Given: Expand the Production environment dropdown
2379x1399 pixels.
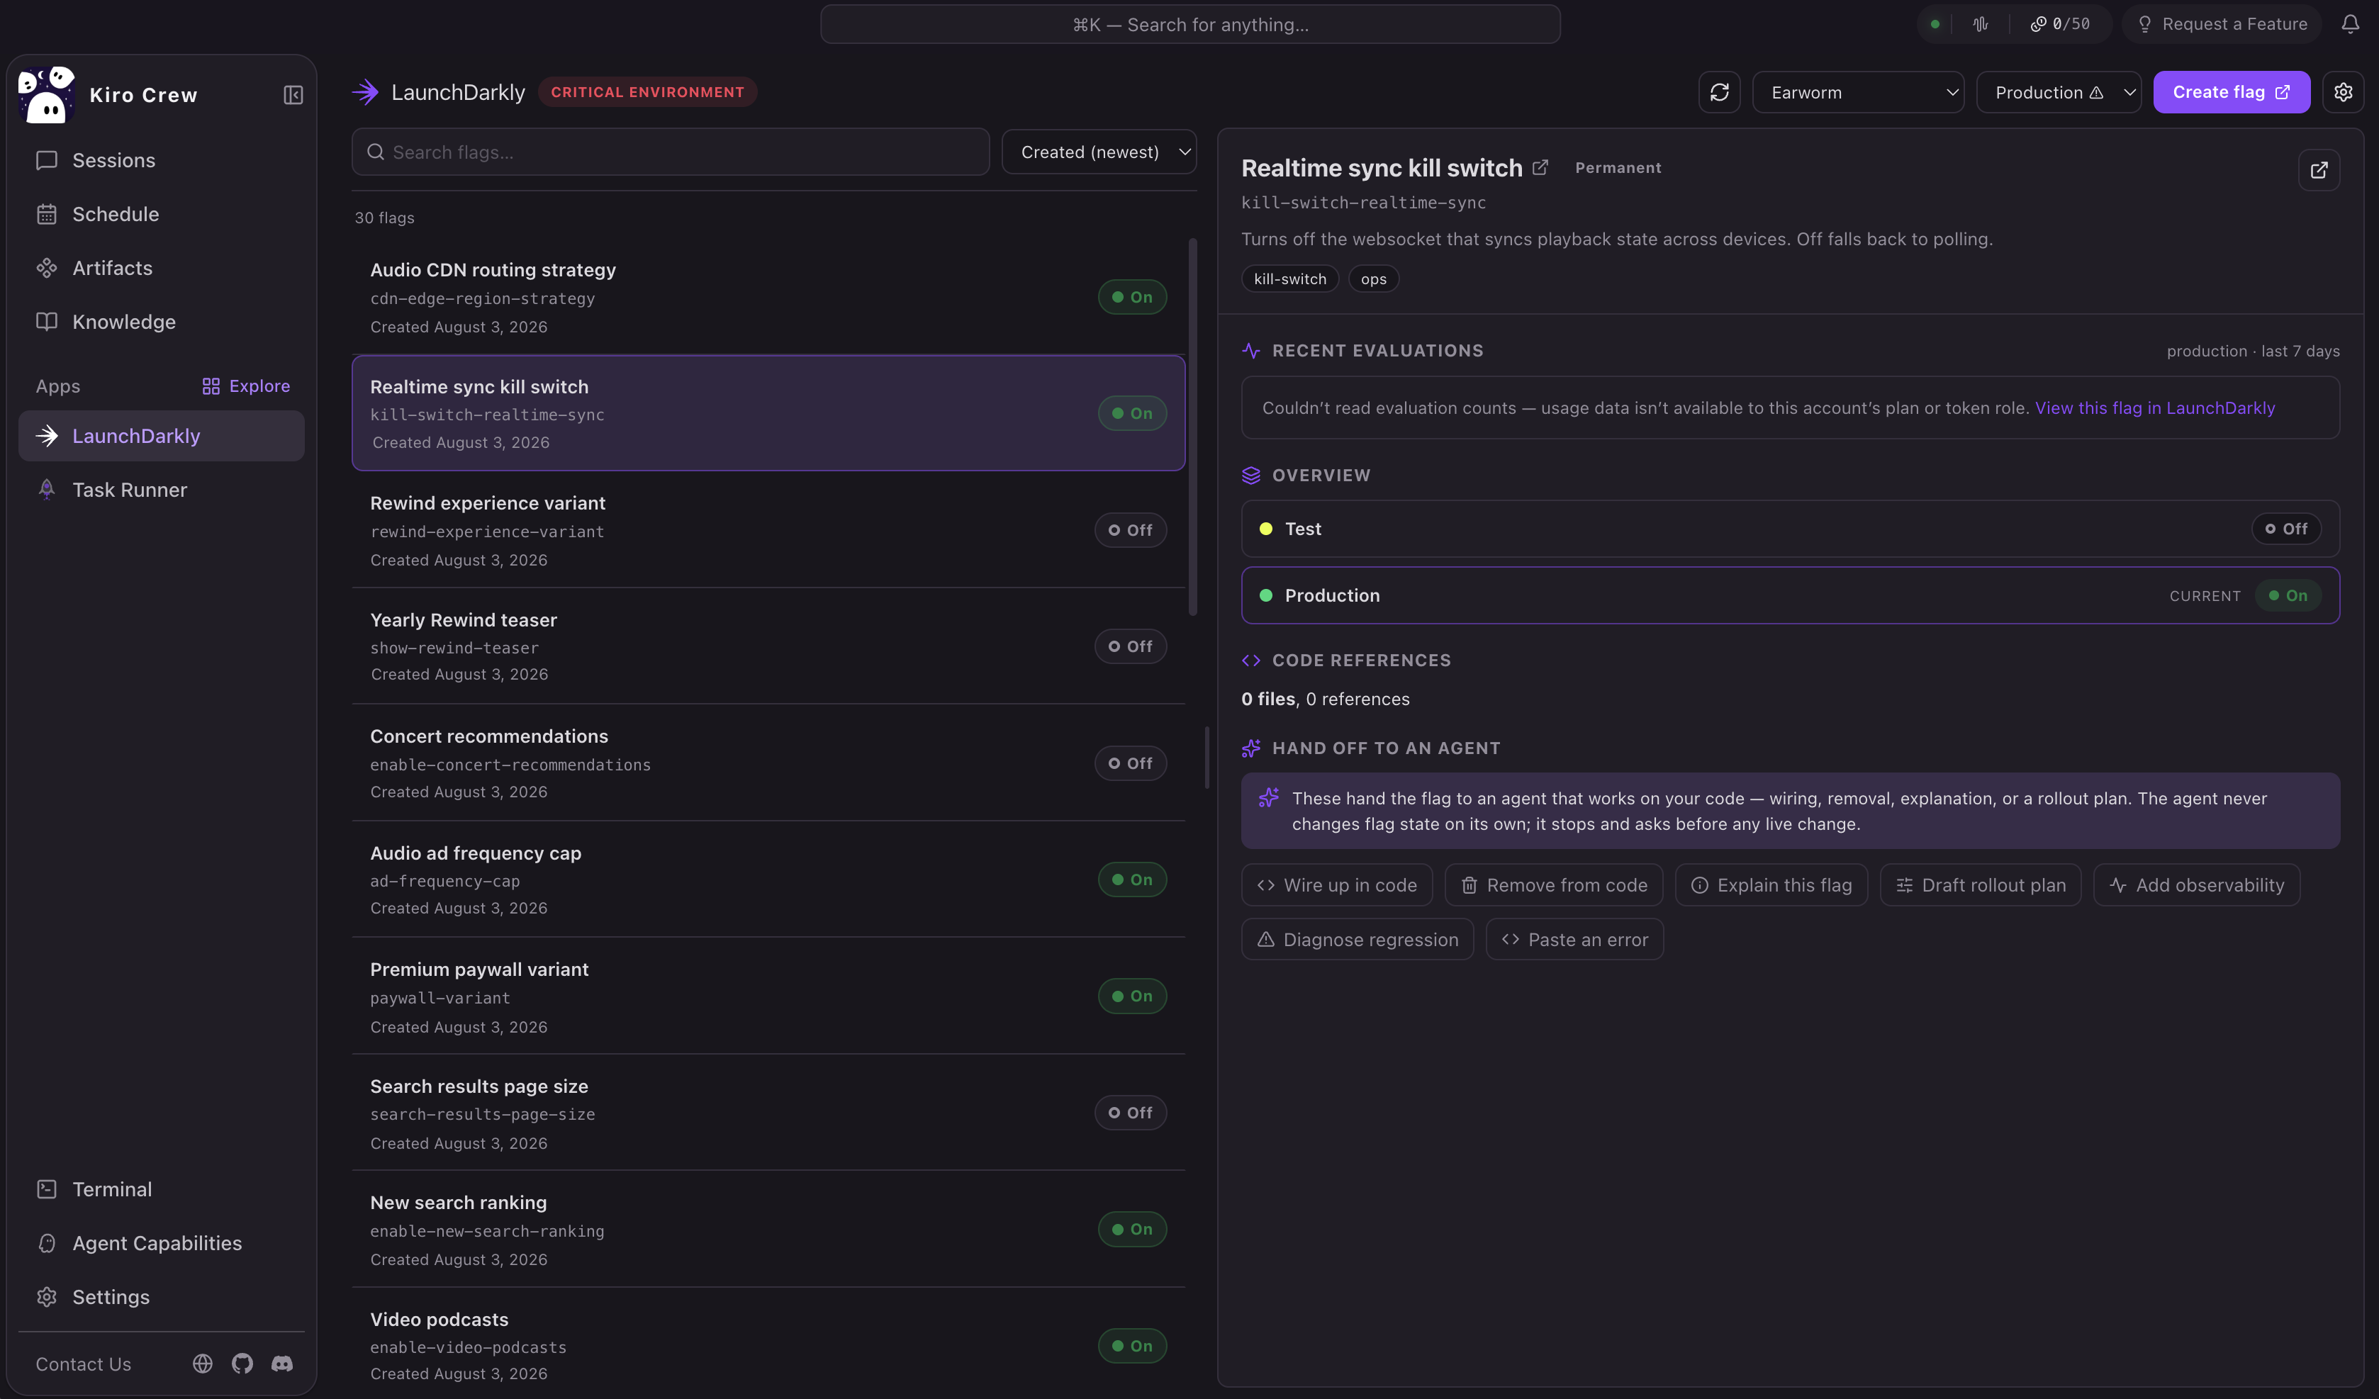Looking at the screenshot, I should pyautogui.click(x=2058, y=93).
